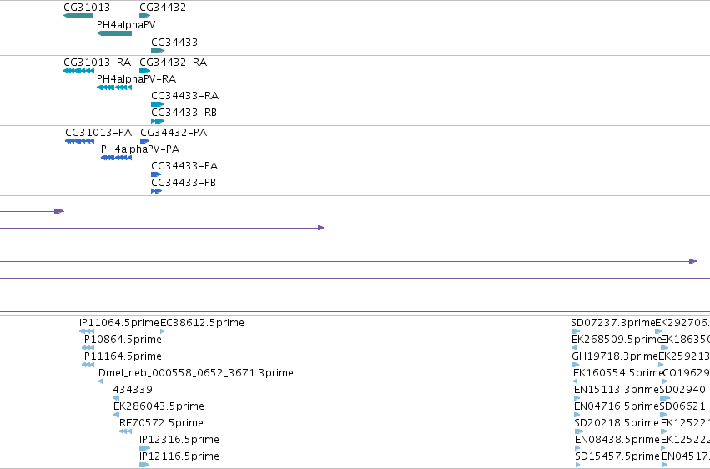Screen dimensions: 710x469
Task: Select the CG34433 gene arrow
Action: click(x=158, y=51)
